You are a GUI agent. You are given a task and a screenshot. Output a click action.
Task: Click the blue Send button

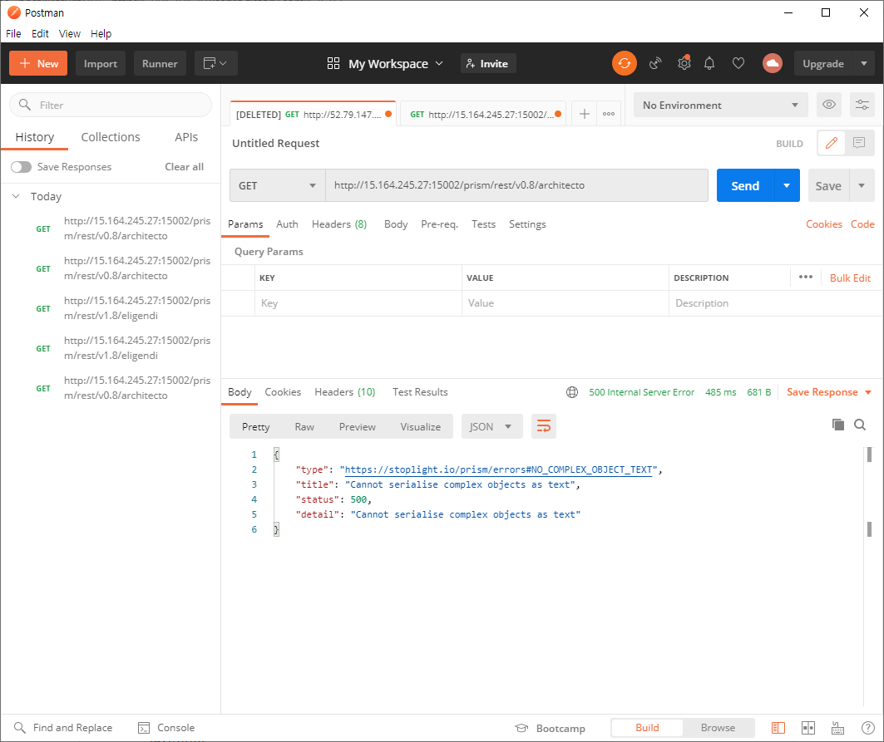point(745,185)
